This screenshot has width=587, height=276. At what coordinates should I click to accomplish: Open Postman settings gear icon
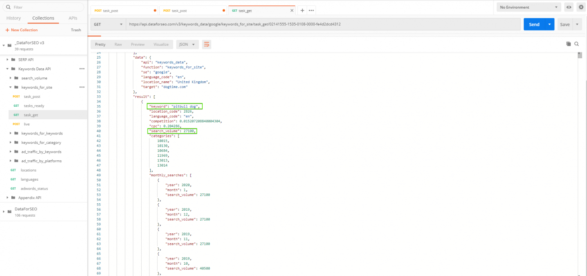tap(582, 7)
